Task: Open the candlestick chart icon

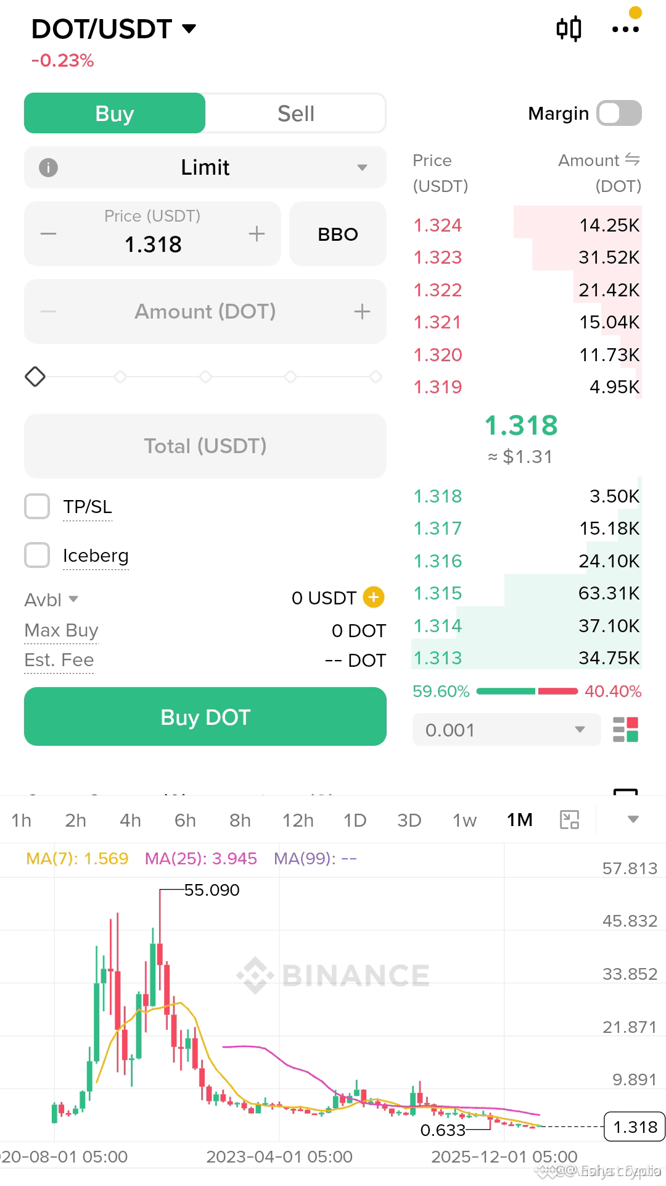Action: pyautogui.click(x=569, y=28)
